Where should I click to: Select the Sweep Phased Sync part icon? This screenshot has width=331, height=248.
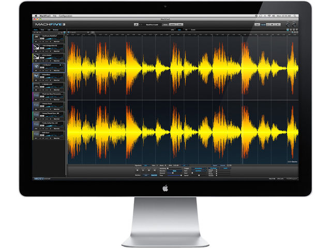(36, 115)
